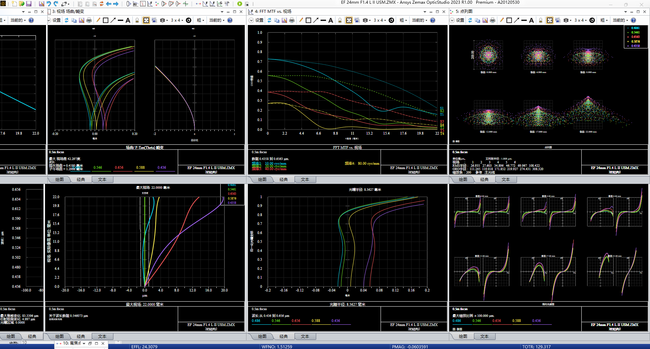Click yellow 0.5876 legend entry in Spot Diagram
This screenshot has height=349, width=650.
pos(635,42)
